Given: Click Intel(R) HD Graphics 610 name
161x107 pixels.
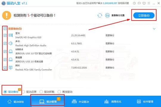Looking at the screenshot, I should [x=28, y=37].
